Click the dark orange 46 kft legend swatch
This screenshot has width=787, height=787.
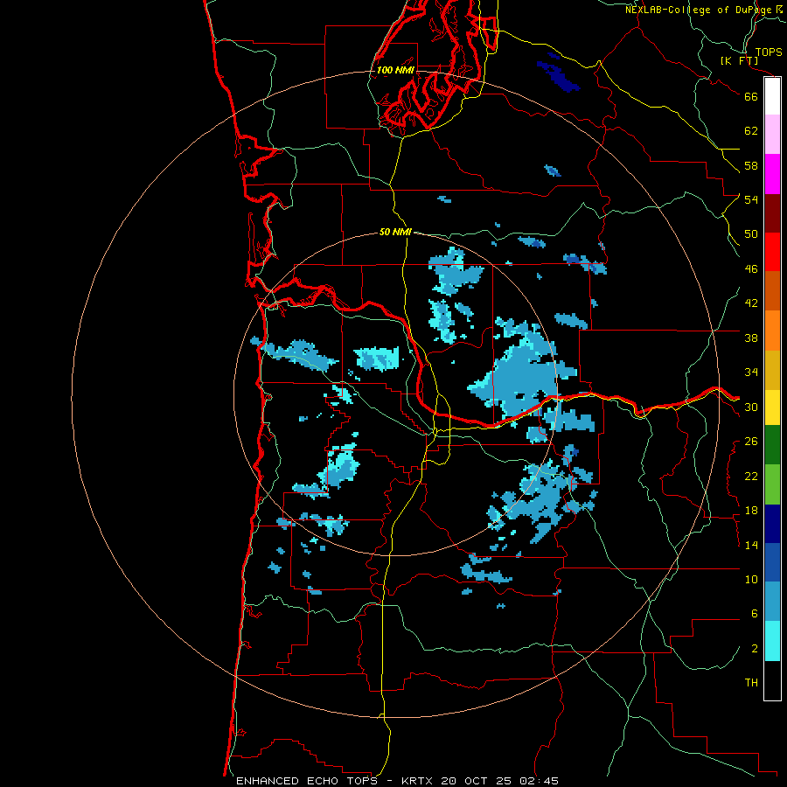tap(772, 290)
